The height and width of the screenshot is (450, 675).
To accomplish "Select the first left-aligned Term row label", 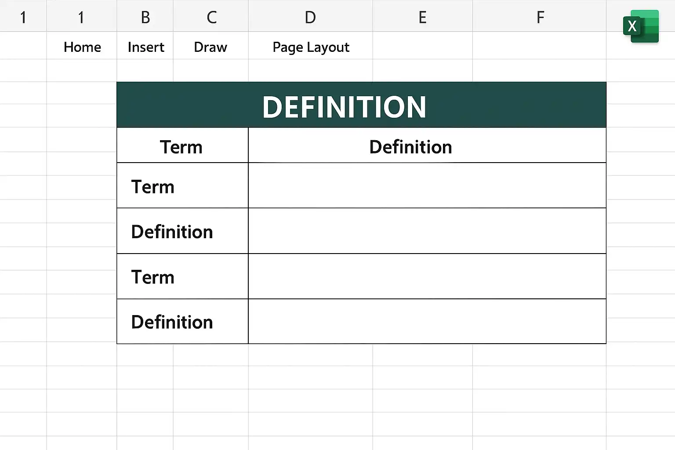I will point(152,187).
